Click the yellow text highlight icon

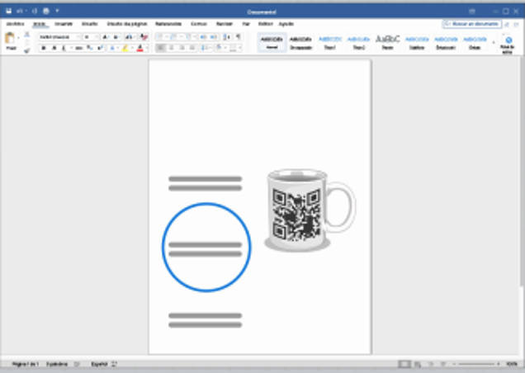pos(125,49)
